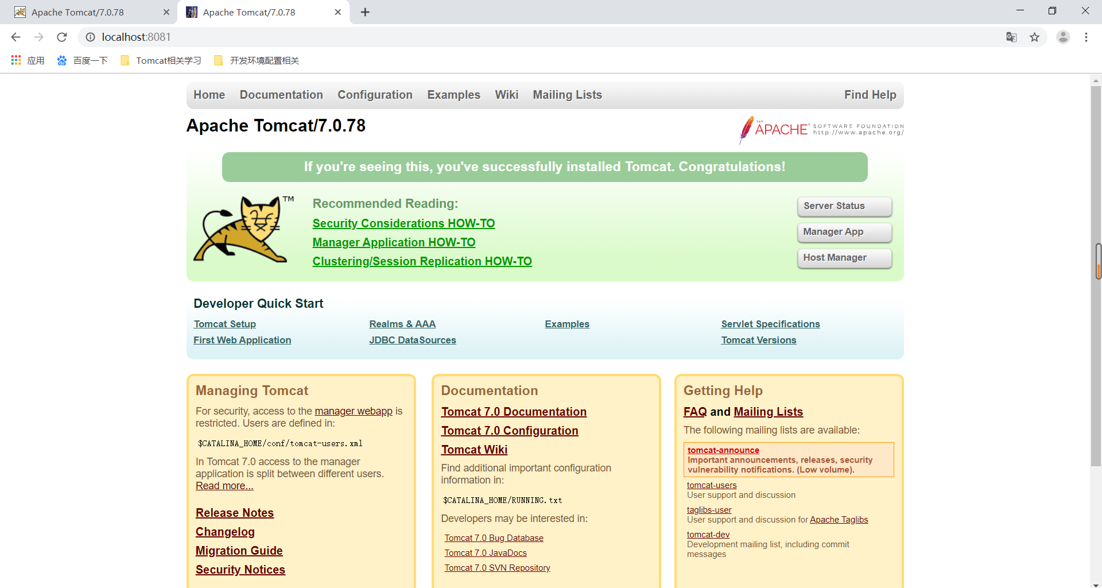1102x588 pixels.
Task: Click the Home navigation item
Action: pyautogui.click(x=209, y=95)
